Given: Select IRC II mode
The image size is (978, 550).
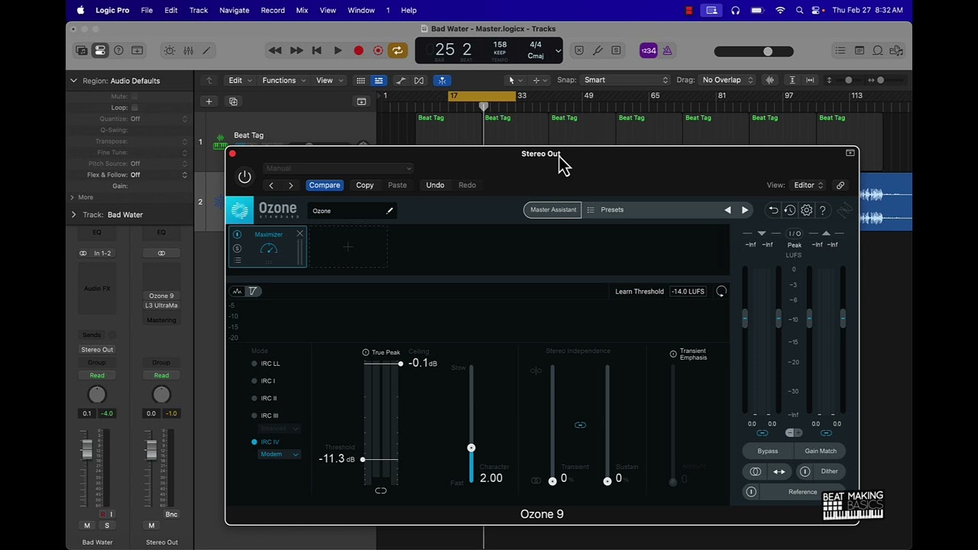Looking at the screenshot, I should (x=254, y=398).
